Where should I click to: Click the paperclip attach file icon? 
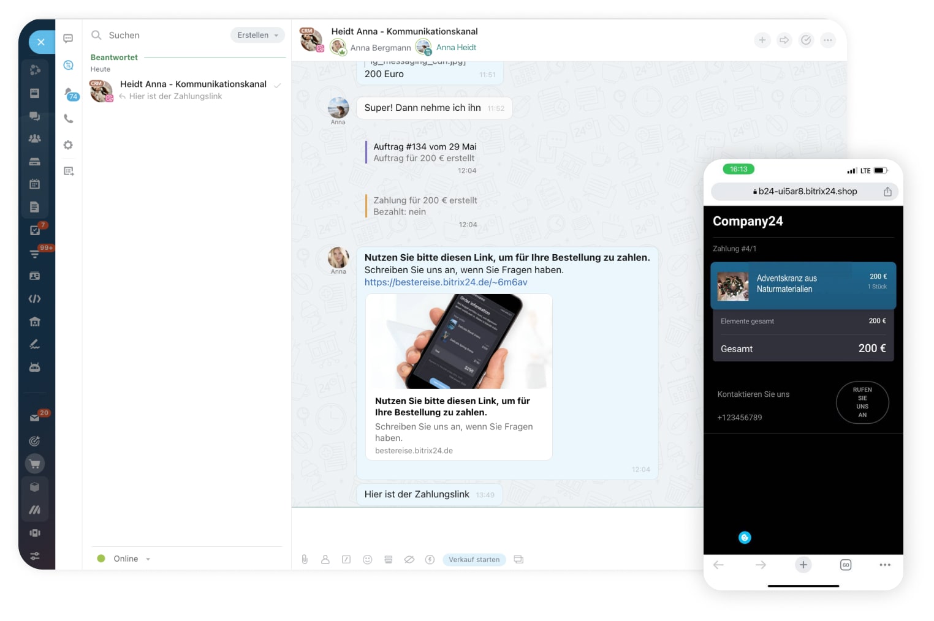point(305,559)
